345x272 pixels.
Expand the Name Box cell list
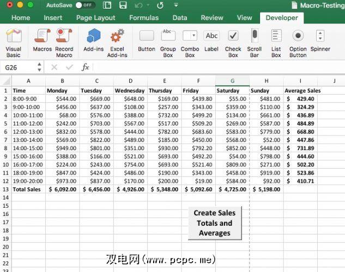point(39,67)
